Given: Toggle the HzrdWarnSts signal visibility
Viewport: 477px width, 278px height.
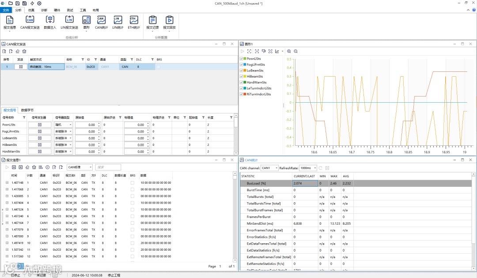Looking at the screenshot, I should click(x=242, y=82).
